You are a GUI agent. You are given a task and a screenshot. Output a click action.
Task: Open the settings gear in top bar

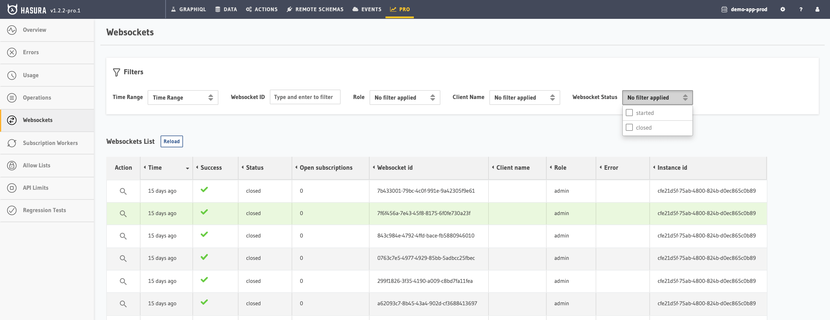tap(782, 9)
